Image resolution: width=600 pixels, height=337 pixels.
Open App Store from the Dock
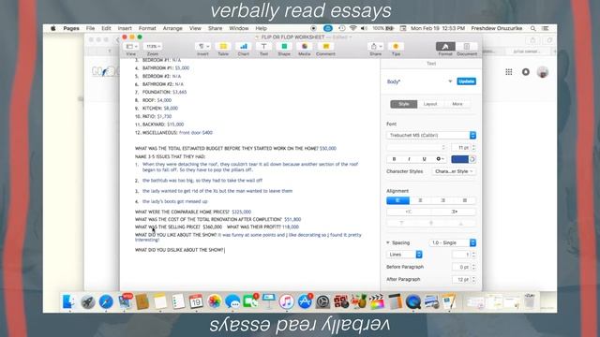(305, 301)
